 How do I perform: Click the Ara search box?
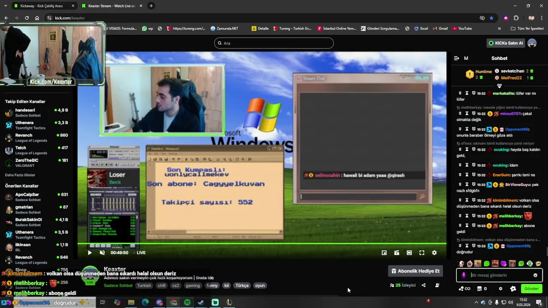point(274,43)
